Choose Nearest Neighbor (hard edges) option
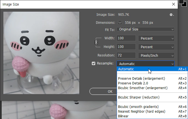 point(152,112)
